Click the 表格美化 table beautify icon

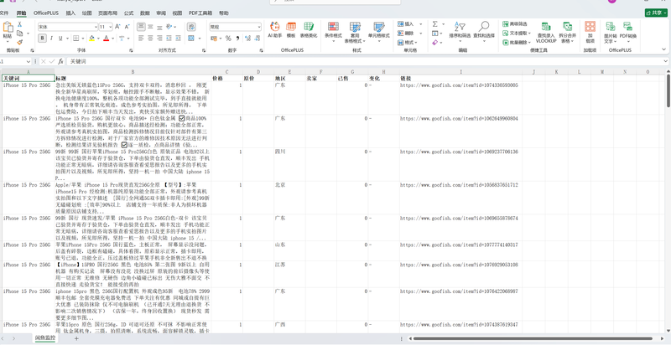point(309,27)
